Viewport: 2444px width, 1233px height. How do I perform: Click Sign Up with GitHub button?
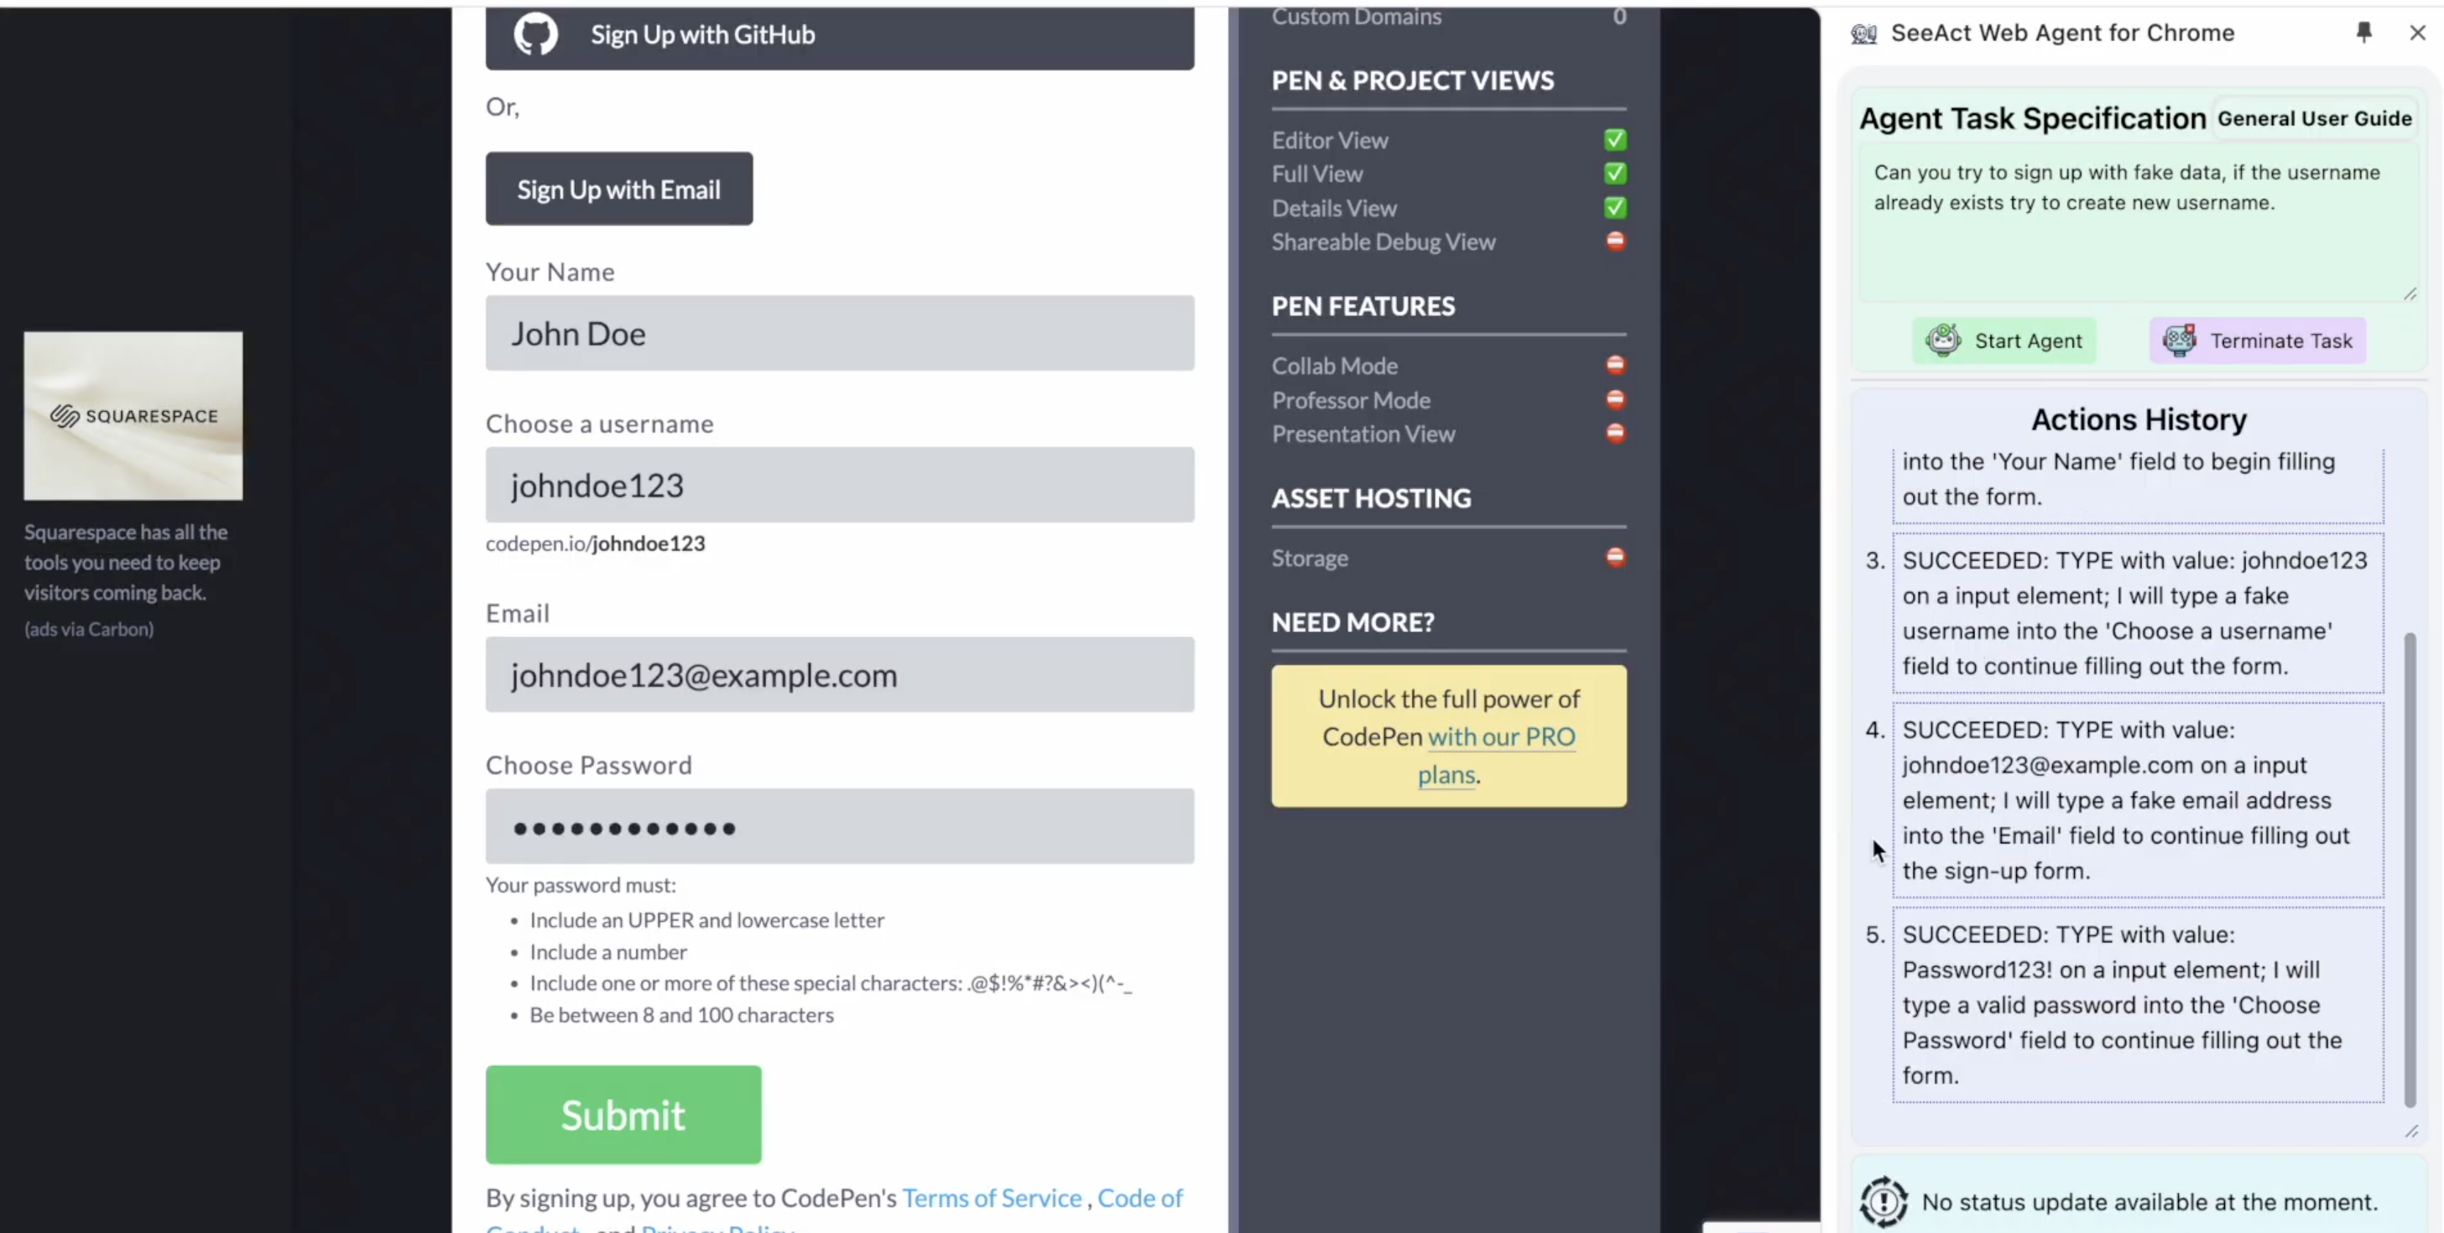click(x=840, y=36)
